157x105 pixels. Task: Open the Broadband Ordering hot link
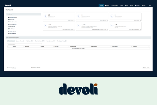[x=13, y=17]
